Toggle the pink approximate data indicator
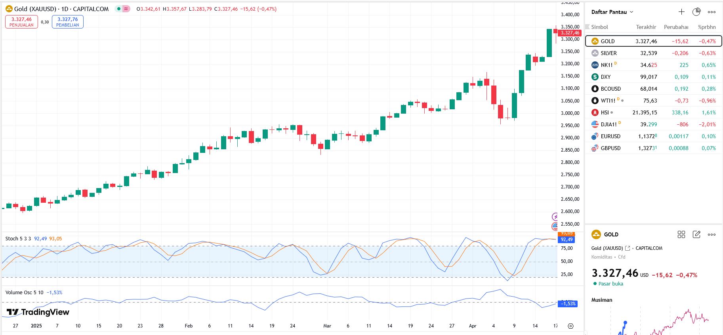This screenshot has width=723, height=335. tap(126, 9)
